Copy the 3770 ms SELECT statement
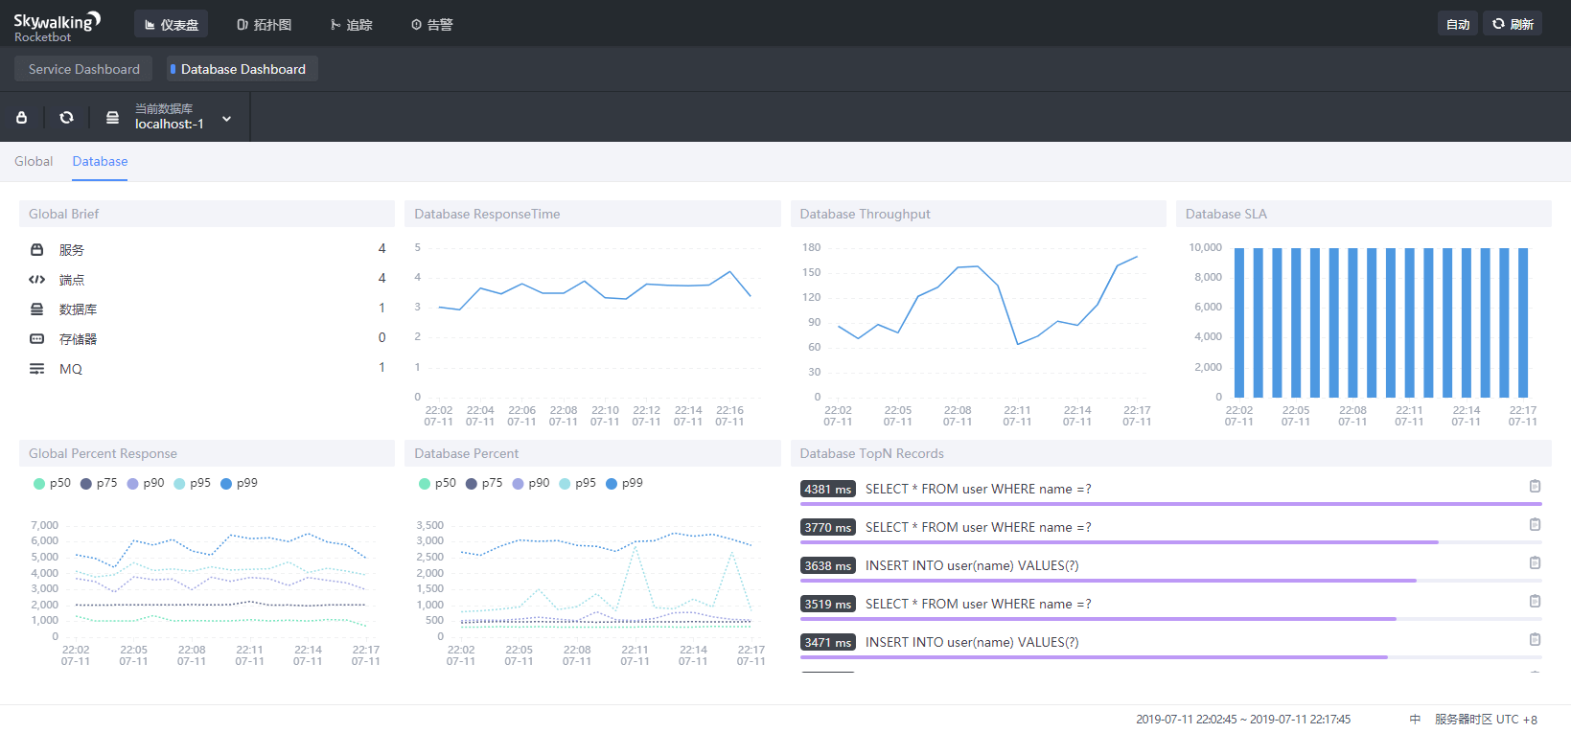Image resolution: width=1571 pixels, height=733 pixels. (1535, 525)
